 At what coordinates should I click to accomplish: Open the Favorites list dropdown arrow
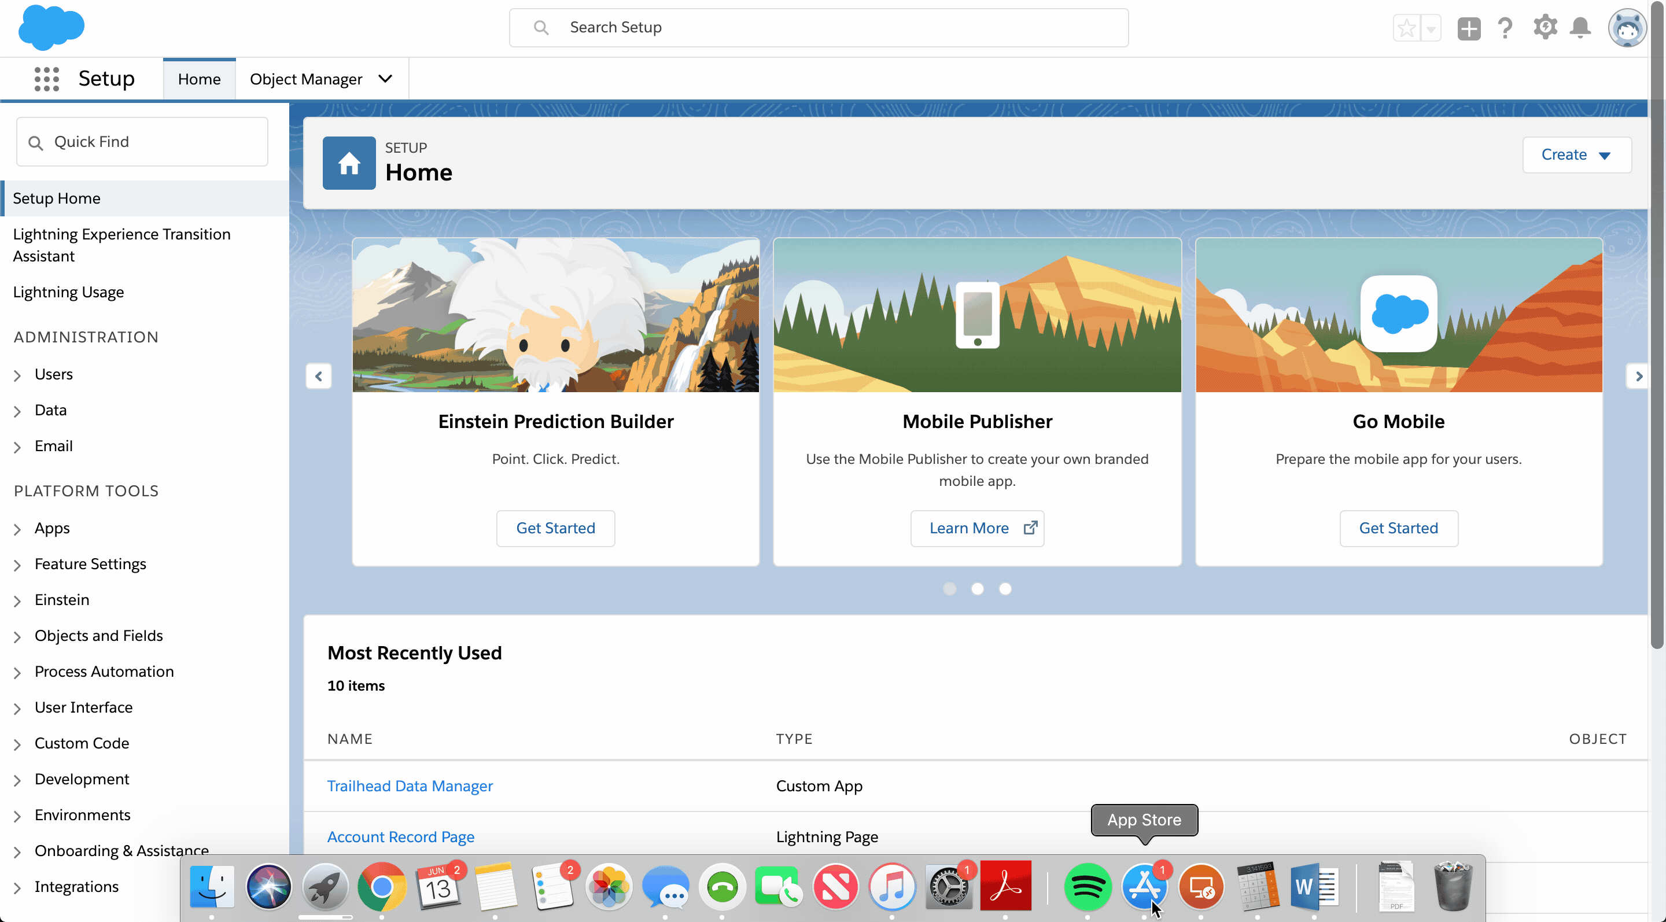point(1431,28)
